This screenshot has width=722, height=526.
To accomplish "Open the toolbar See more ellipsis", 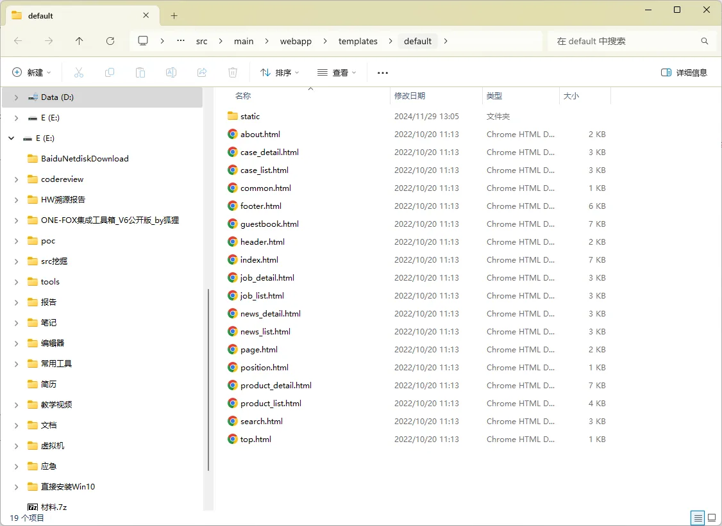I will [x=383, y=72].
